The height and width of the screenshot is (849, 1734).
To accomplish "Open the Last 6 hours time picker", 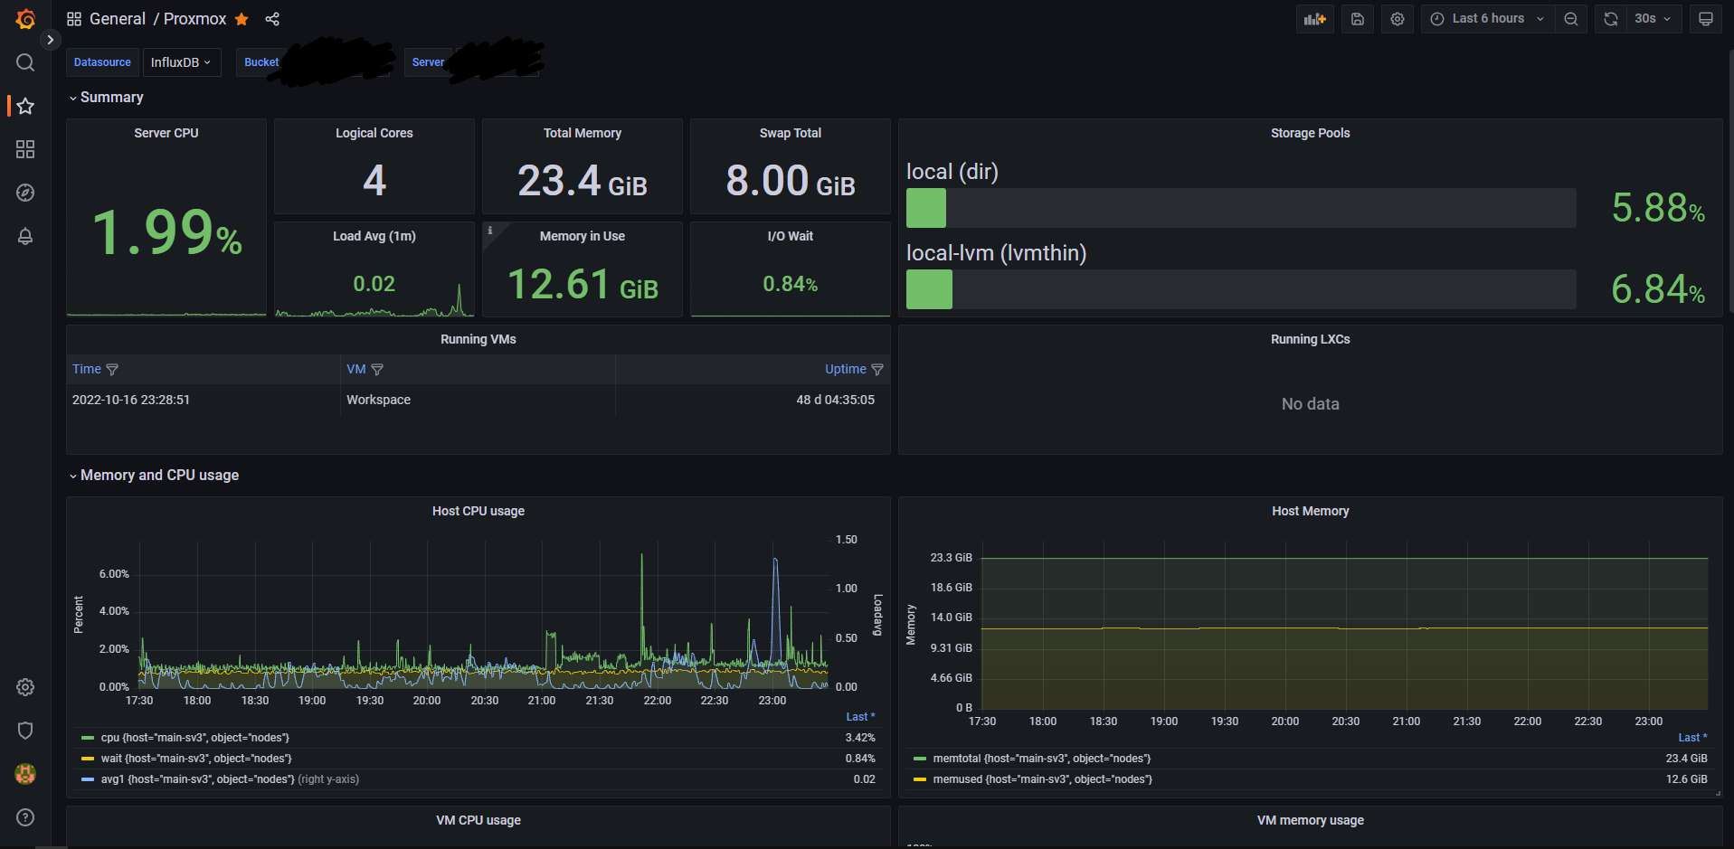I will point(1487,19).
